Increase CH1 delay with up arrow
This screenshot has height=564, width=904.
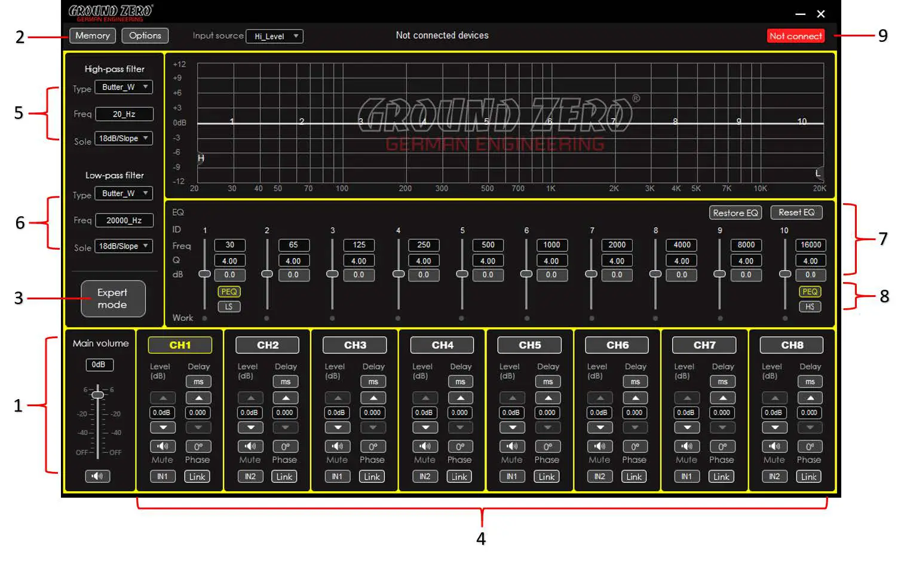(198, 398)
